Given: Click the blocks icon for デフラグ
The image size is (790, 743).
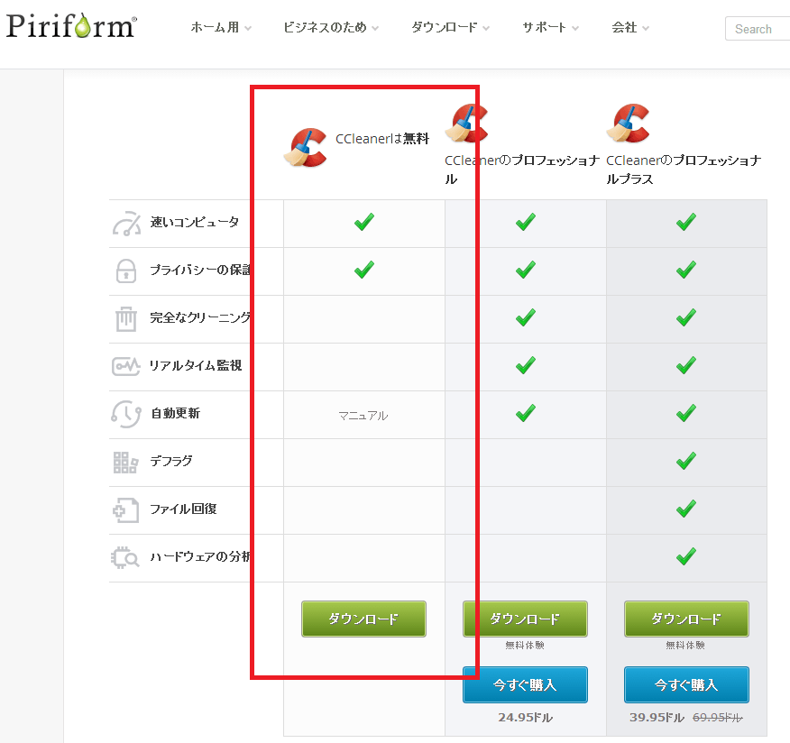Looking at the screenshot, I should pos(125,463).
